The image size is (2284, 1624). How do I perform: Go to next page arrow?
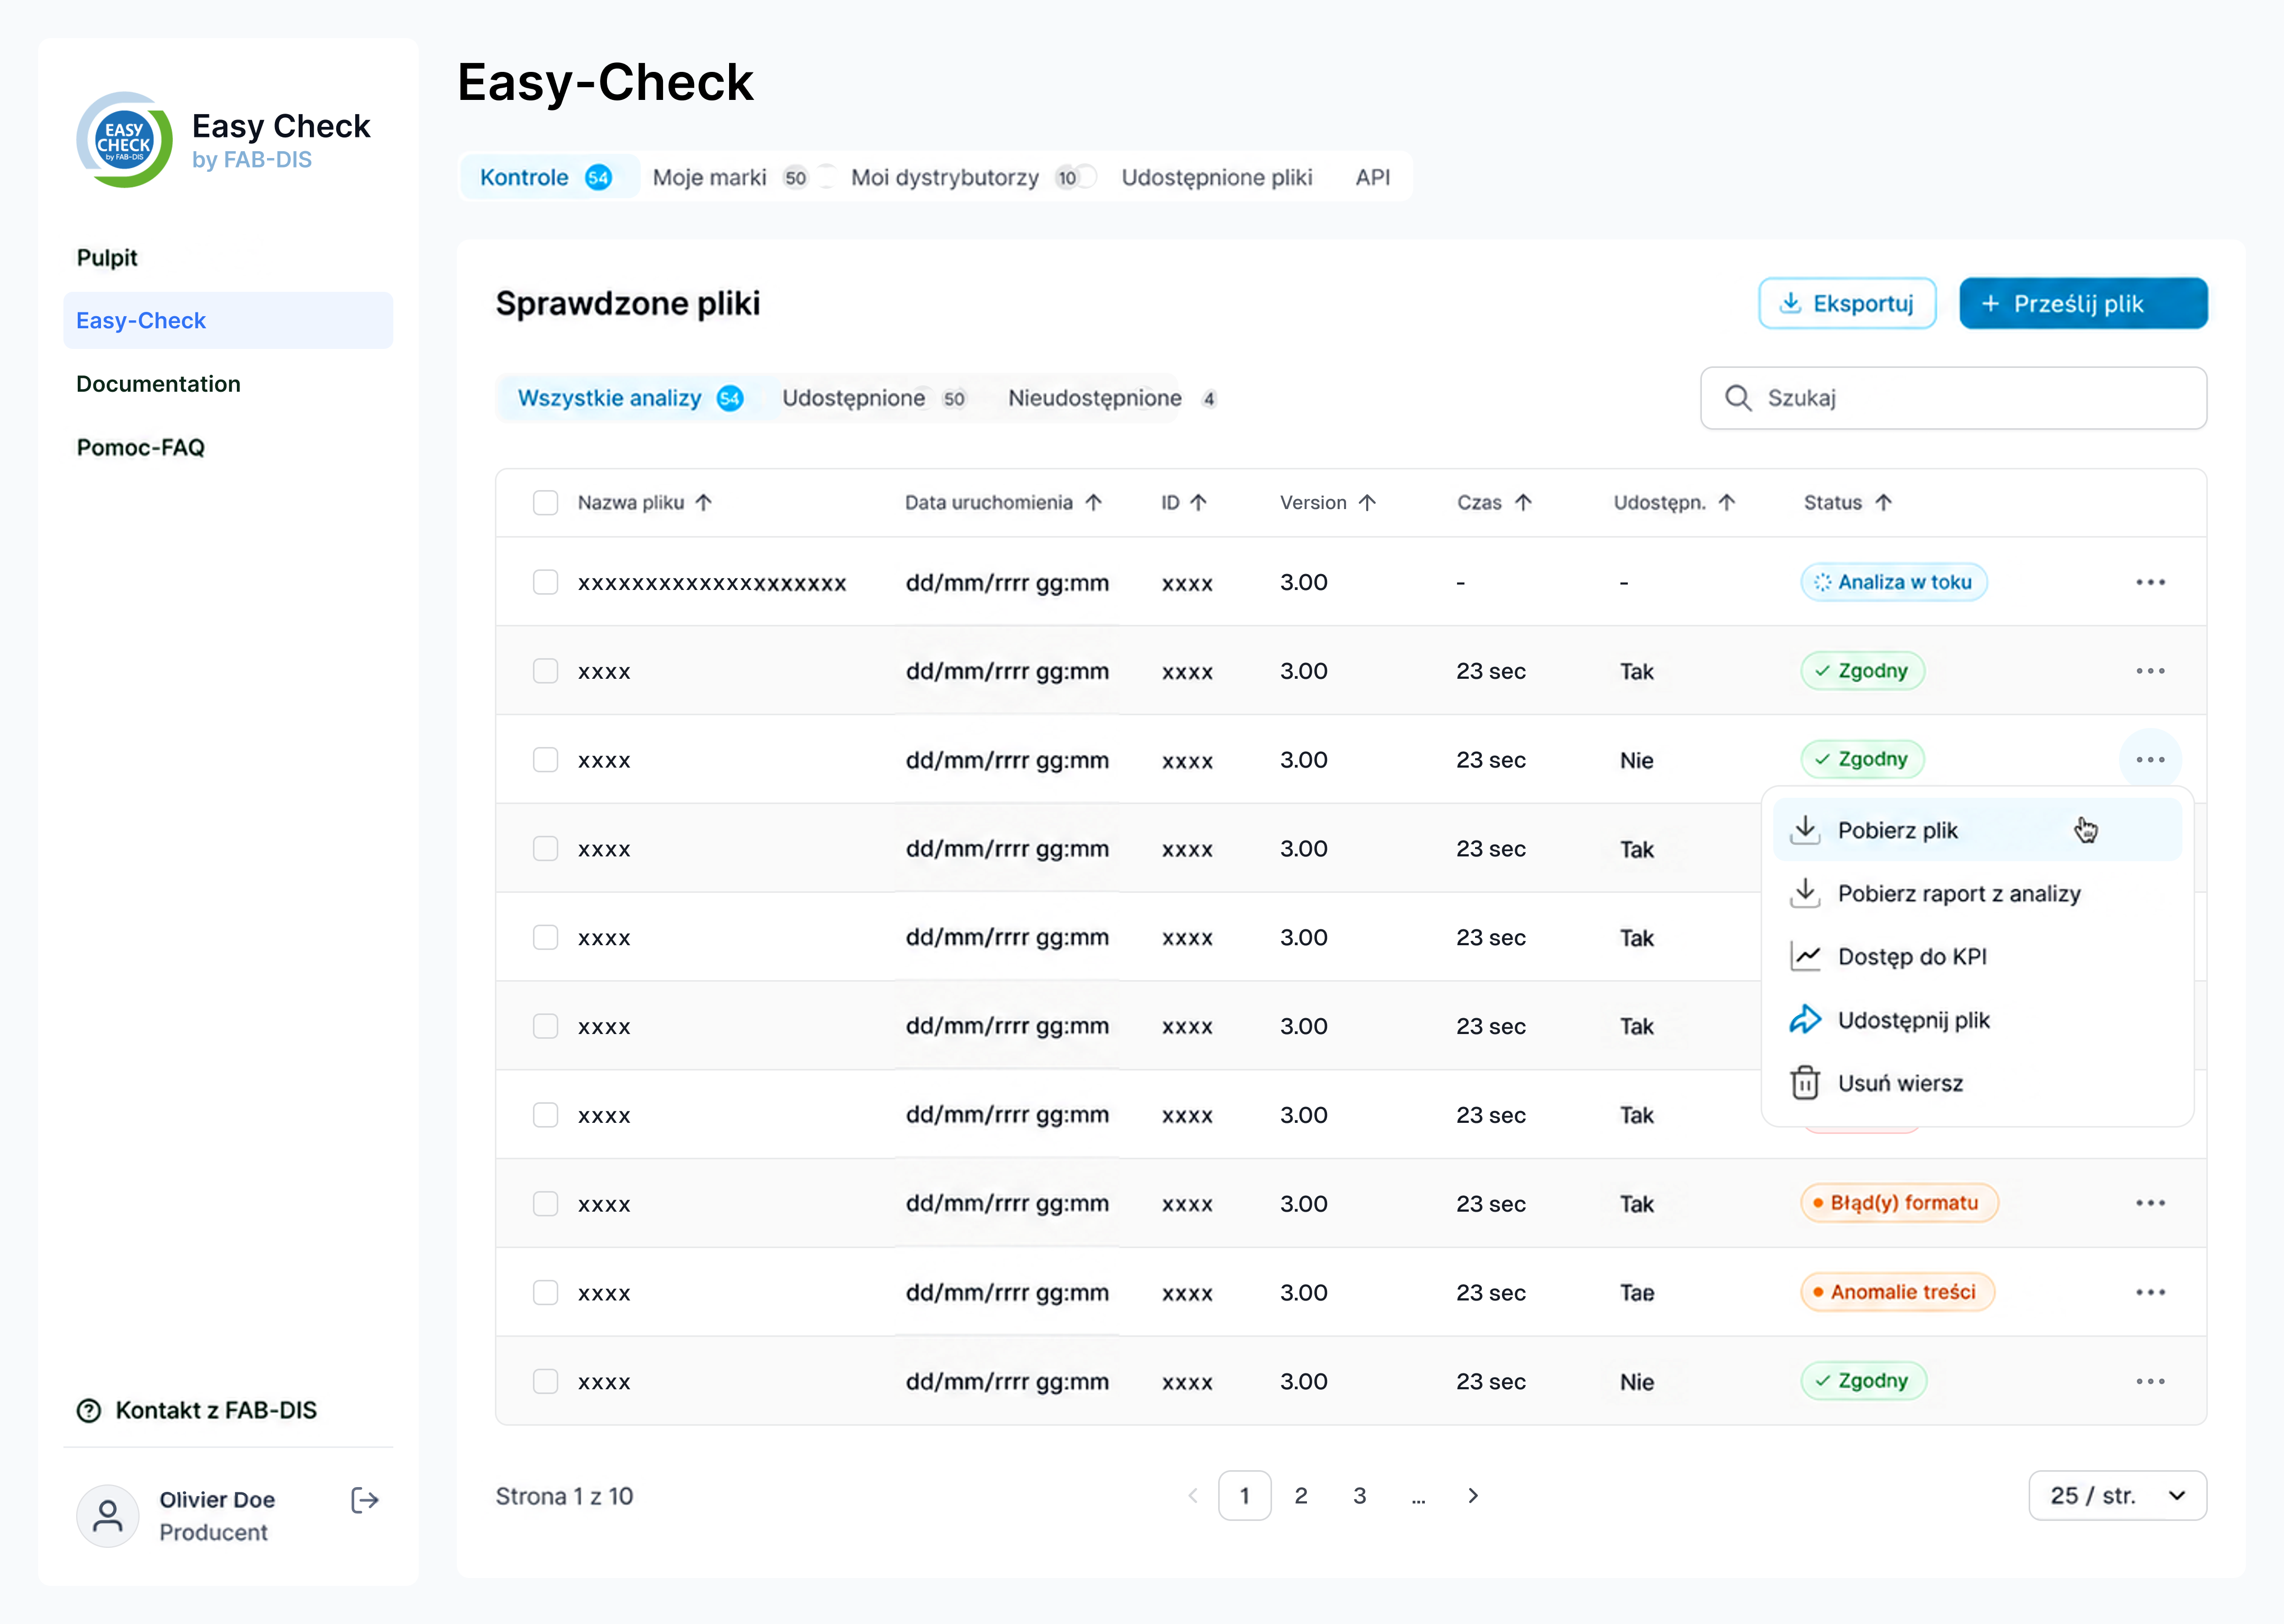tap(1473, 1496)
